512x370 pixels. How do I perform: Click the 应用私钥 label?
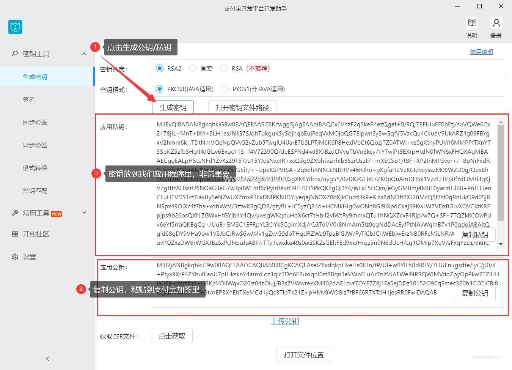[x=113, y=127]
